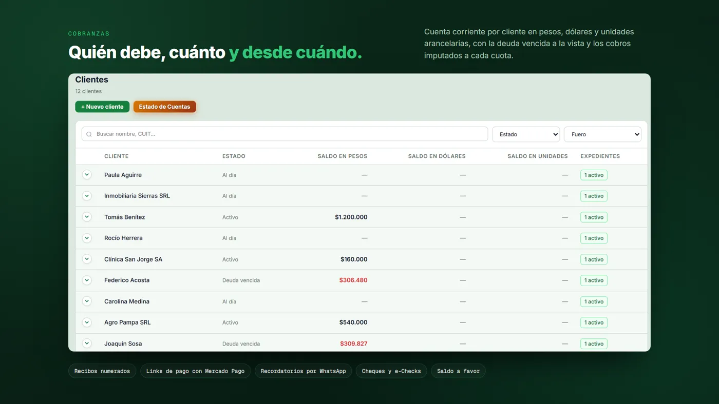Click 1 activo badge for Inmobiliaria Sierras SRL
719x404 pixels.
click(594, 196)
